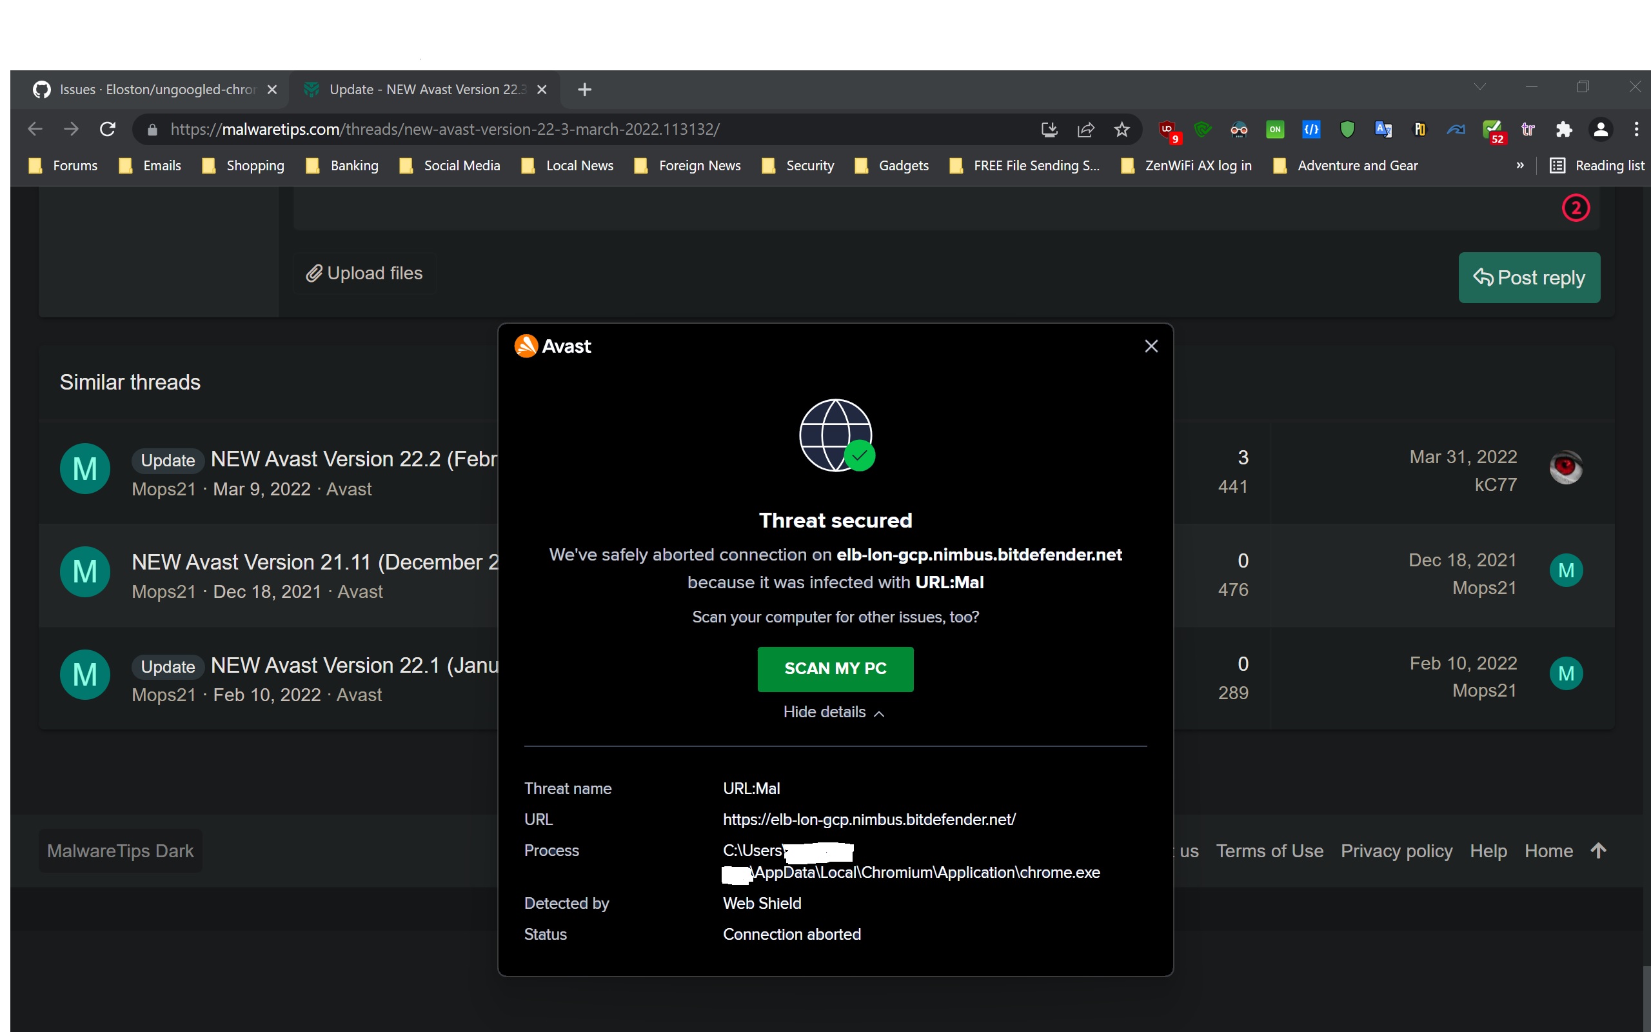Bookmark this page with star icon
The width and height of the screenshot is (1651, 1032).
(1122, 130)
